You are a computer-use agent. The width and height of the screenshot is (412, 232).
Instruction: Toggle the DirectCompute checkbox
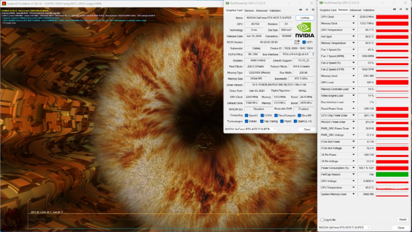pyautogui.click(x=276, y=115)
